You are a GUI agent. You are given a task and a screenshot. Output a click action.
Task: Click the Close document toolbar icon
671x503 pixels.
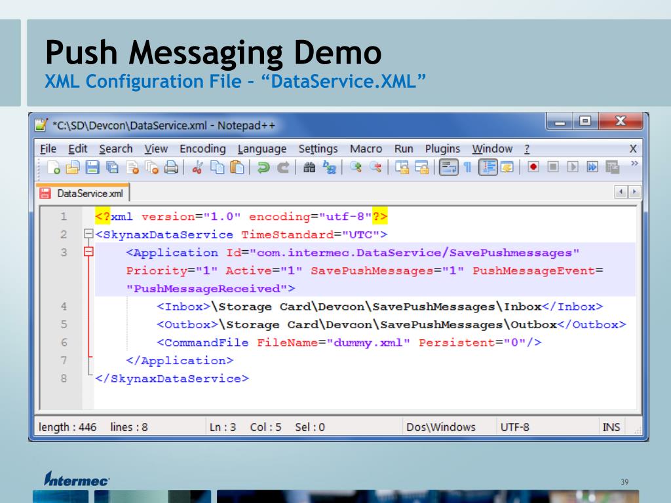point(132,167)
